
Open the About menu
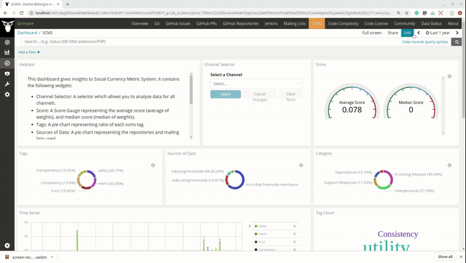pyautogui.click(x=453, y=23)
